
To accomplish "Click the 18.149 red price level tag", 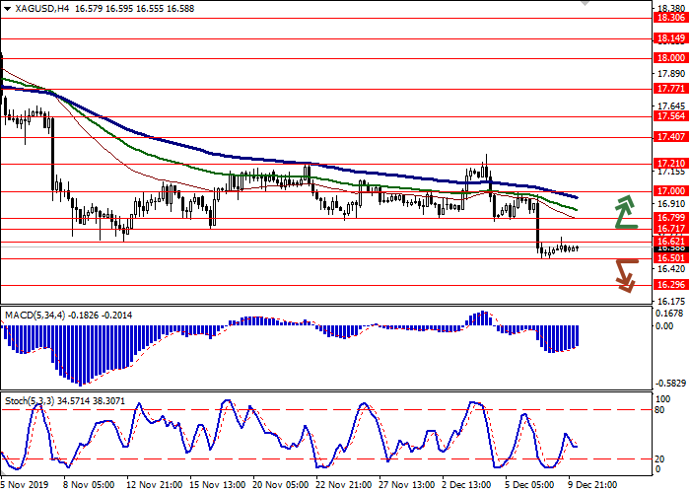I will [x=669, y=38].
